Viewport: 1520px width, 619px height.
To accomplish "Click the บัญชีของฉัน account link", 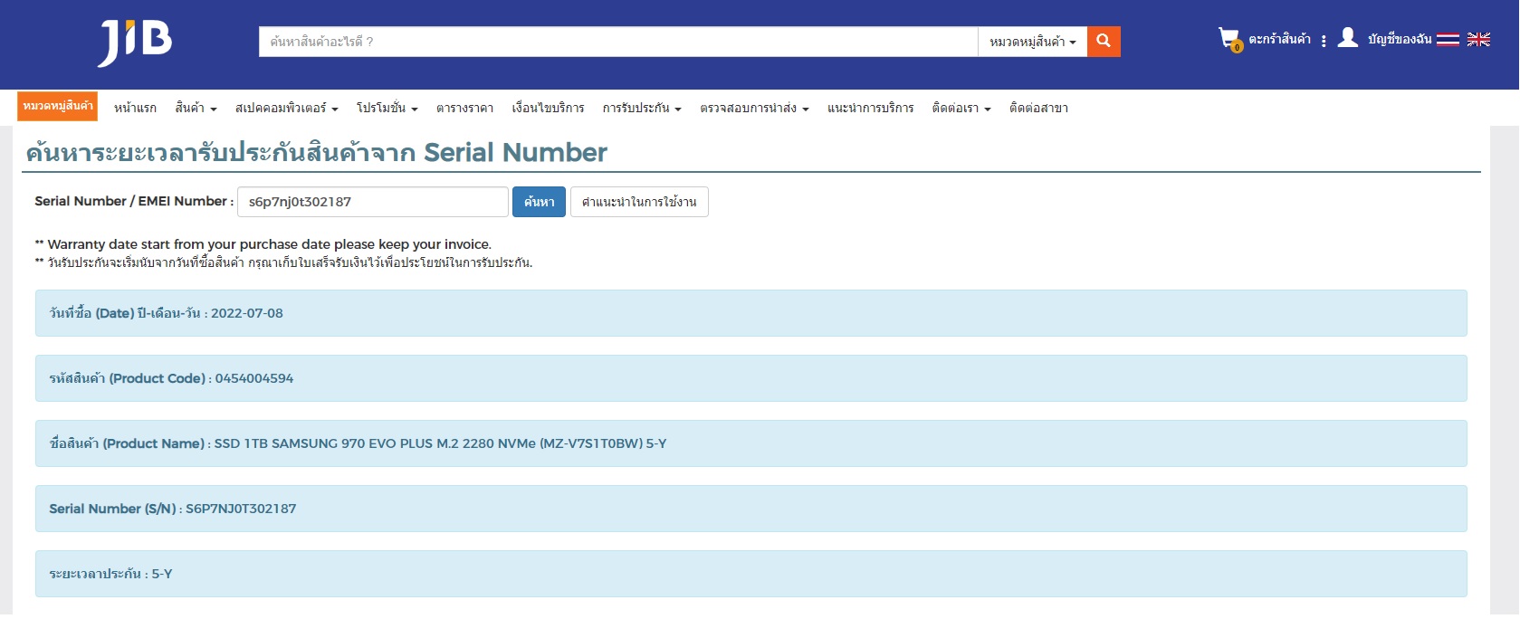I will coord(1400,39).
